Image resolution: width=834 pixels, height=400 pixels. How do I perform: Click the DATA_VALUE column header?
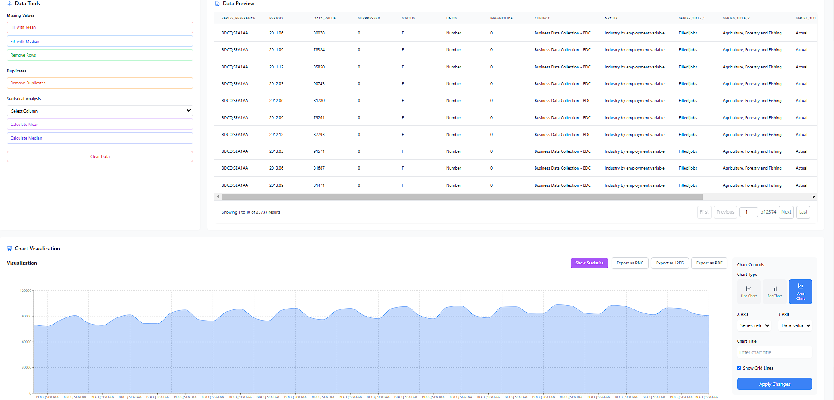(x=325, y=19)
